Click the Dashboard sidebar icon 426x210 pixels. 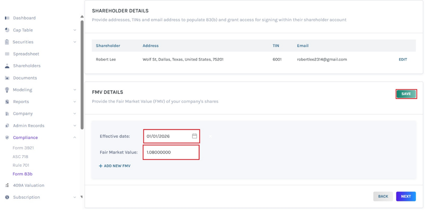[x=7, y=18]
